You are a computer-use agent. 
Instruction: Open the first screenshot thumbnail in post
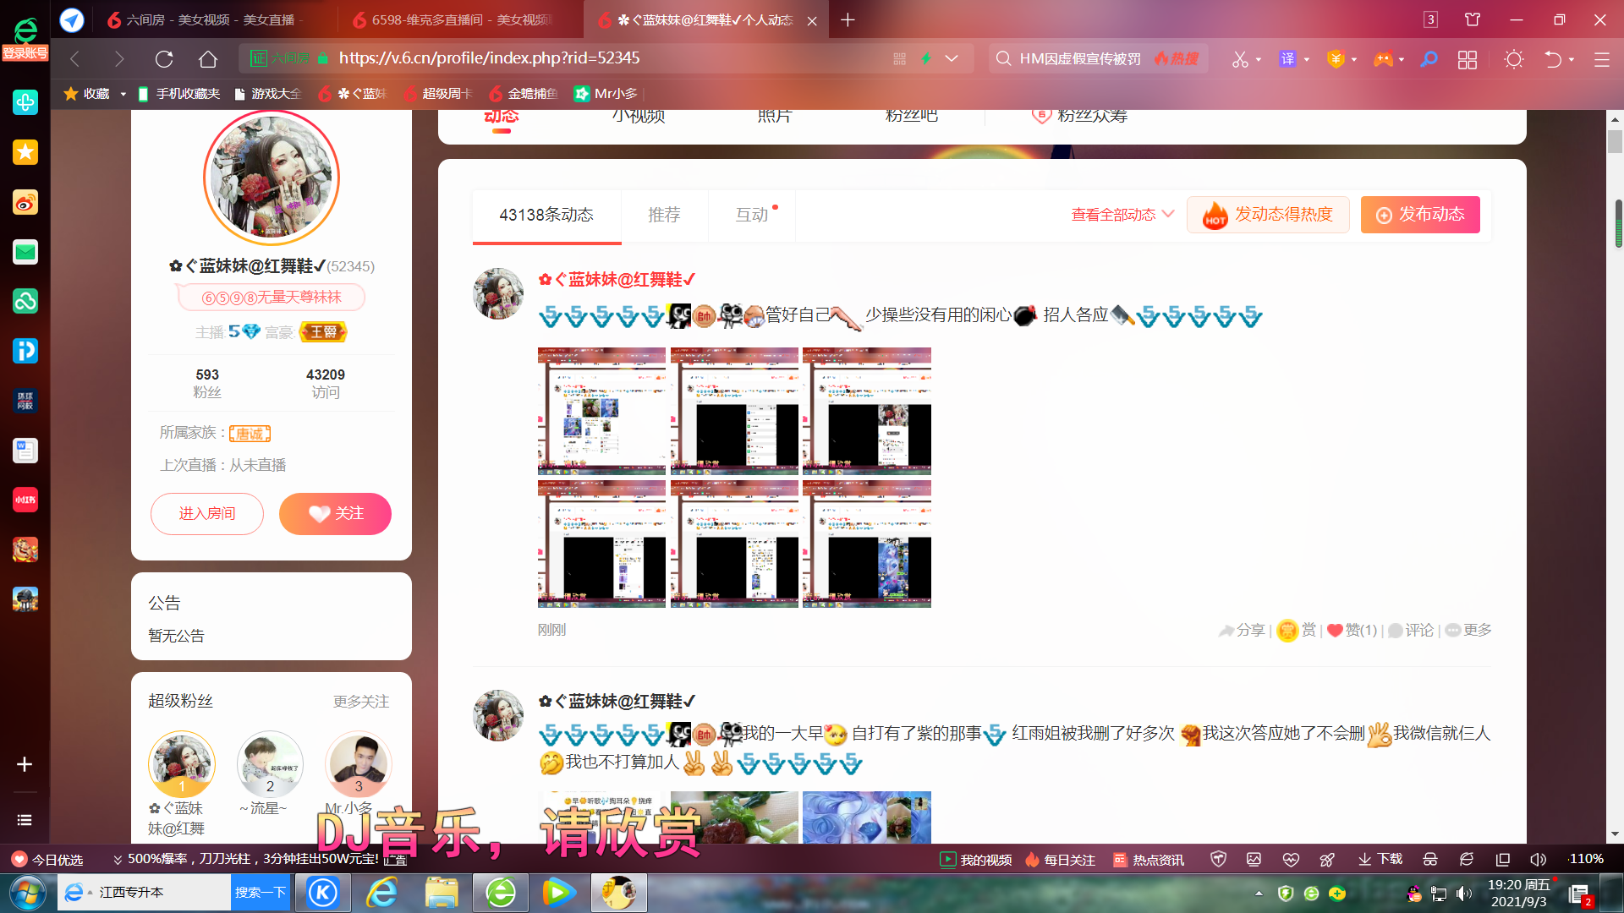pos(601,410)
